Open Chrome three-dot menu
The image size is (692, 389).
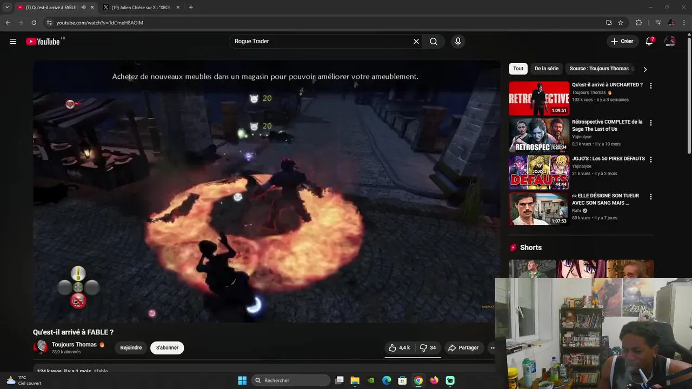click(684, 23)
